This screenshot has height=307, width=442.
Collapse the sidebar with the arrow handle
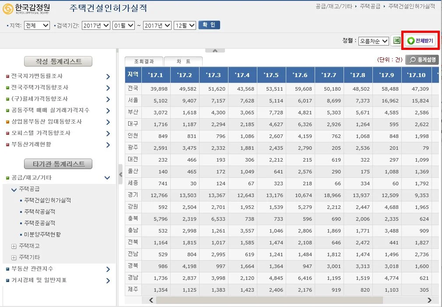(x=121, y=174)
